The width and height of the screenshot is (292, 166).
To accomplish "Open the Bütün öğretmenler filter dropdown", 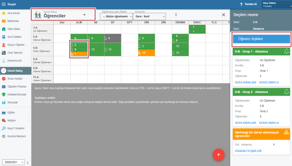I will pyautogui.click(x=117, y=16).
